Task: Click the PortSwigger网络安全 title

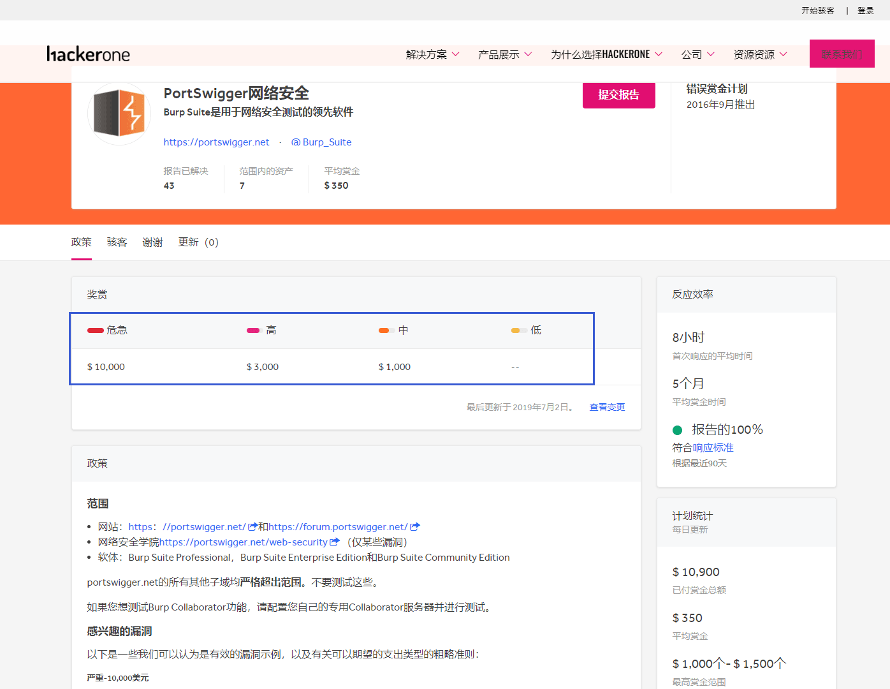Action: [237, 94]
